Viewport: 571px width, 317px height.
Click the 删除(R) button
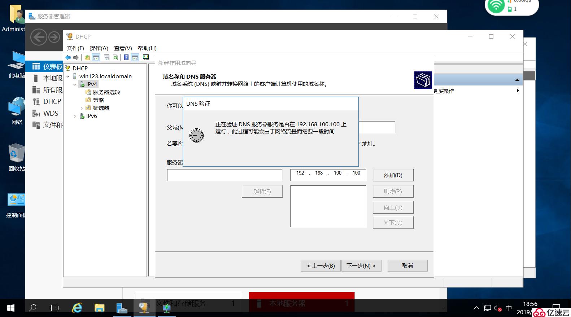pyautogui.click(x=393, y=191)
